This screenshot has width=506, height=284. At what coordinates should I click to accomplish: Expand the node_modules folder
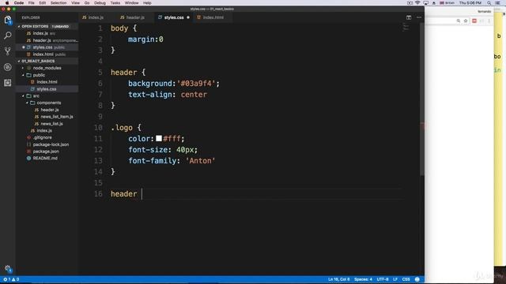pyautogui.click(x=23, y=69)
